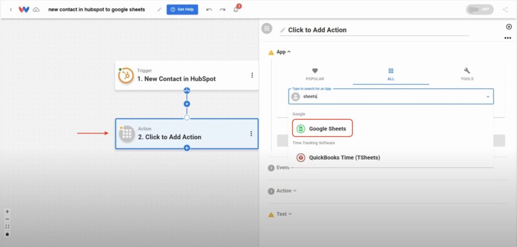Click the HubSpot trigger icon
This screenshot has width=517, height=247.
click(x=126, y=76)
